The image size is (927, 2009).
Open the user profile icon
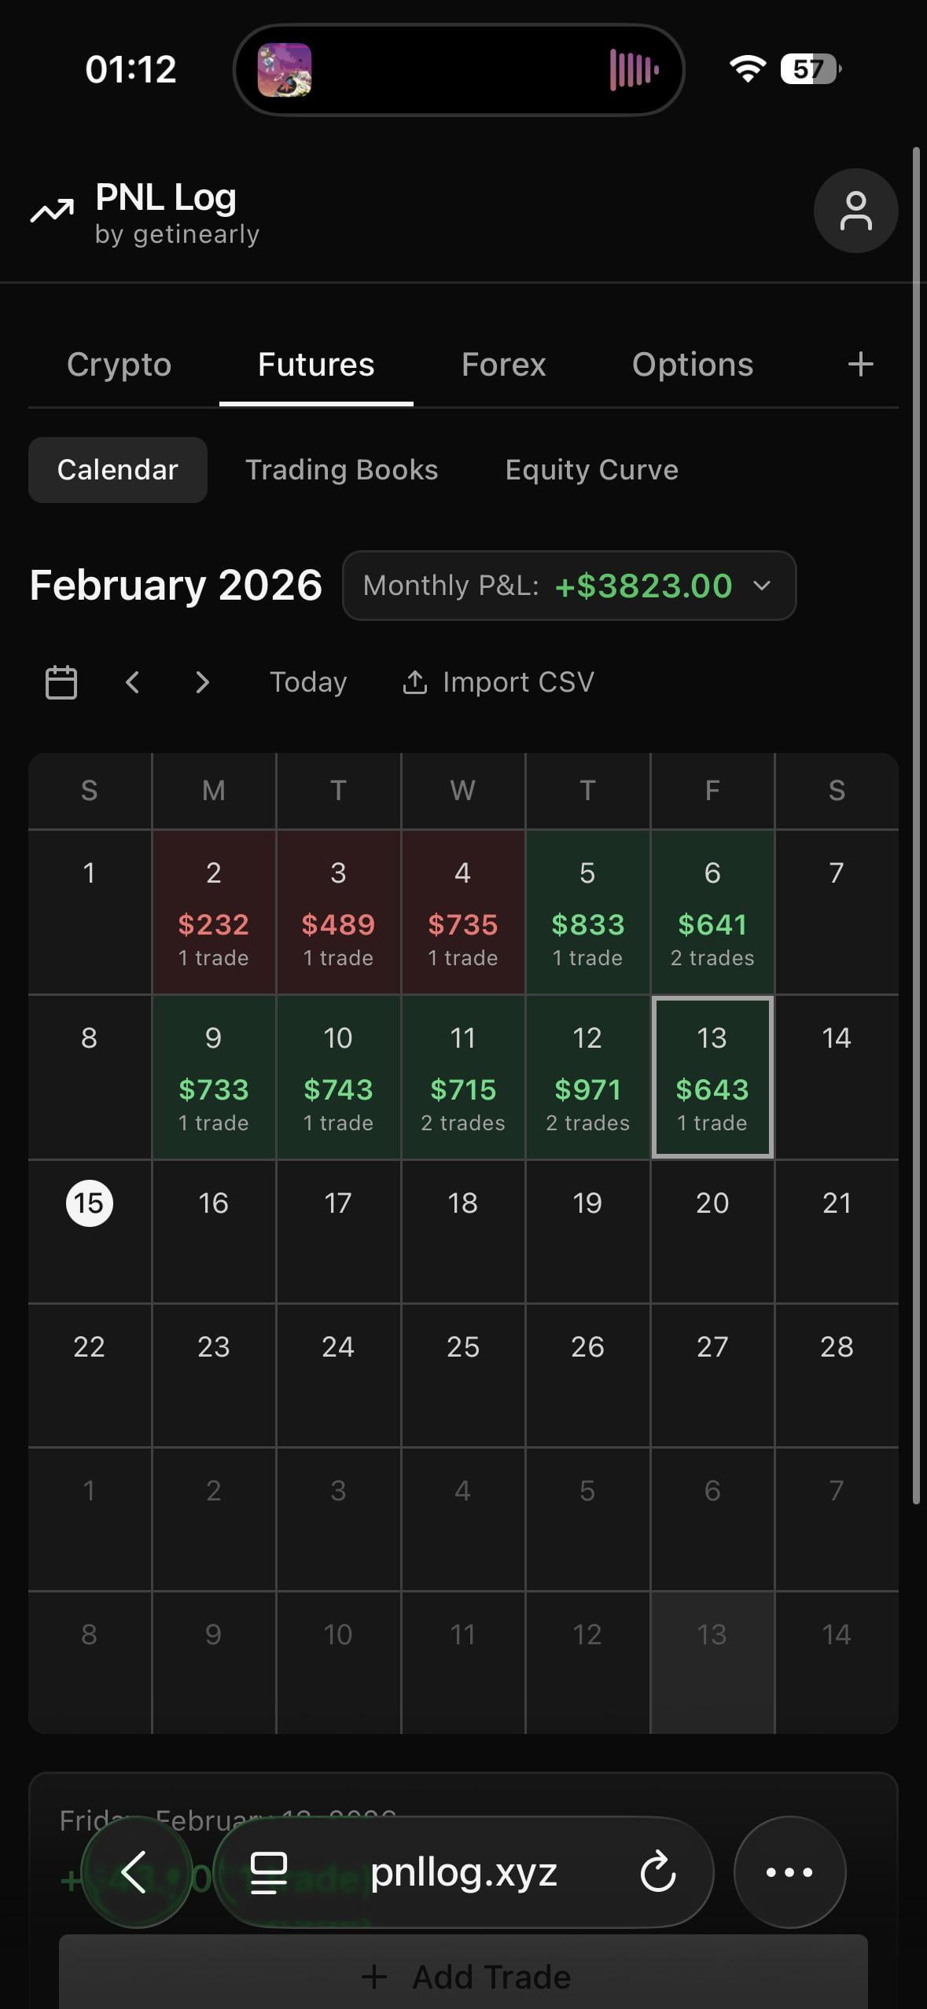[855, 211]
